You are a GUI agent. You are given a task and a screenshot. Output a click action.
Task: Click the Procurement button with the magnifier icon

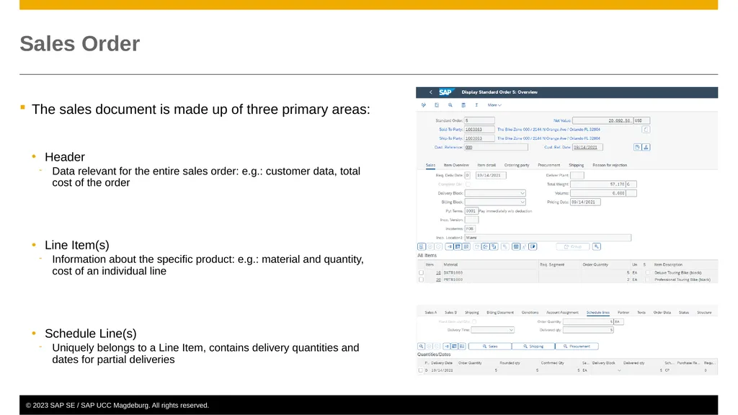click(577, 347)
